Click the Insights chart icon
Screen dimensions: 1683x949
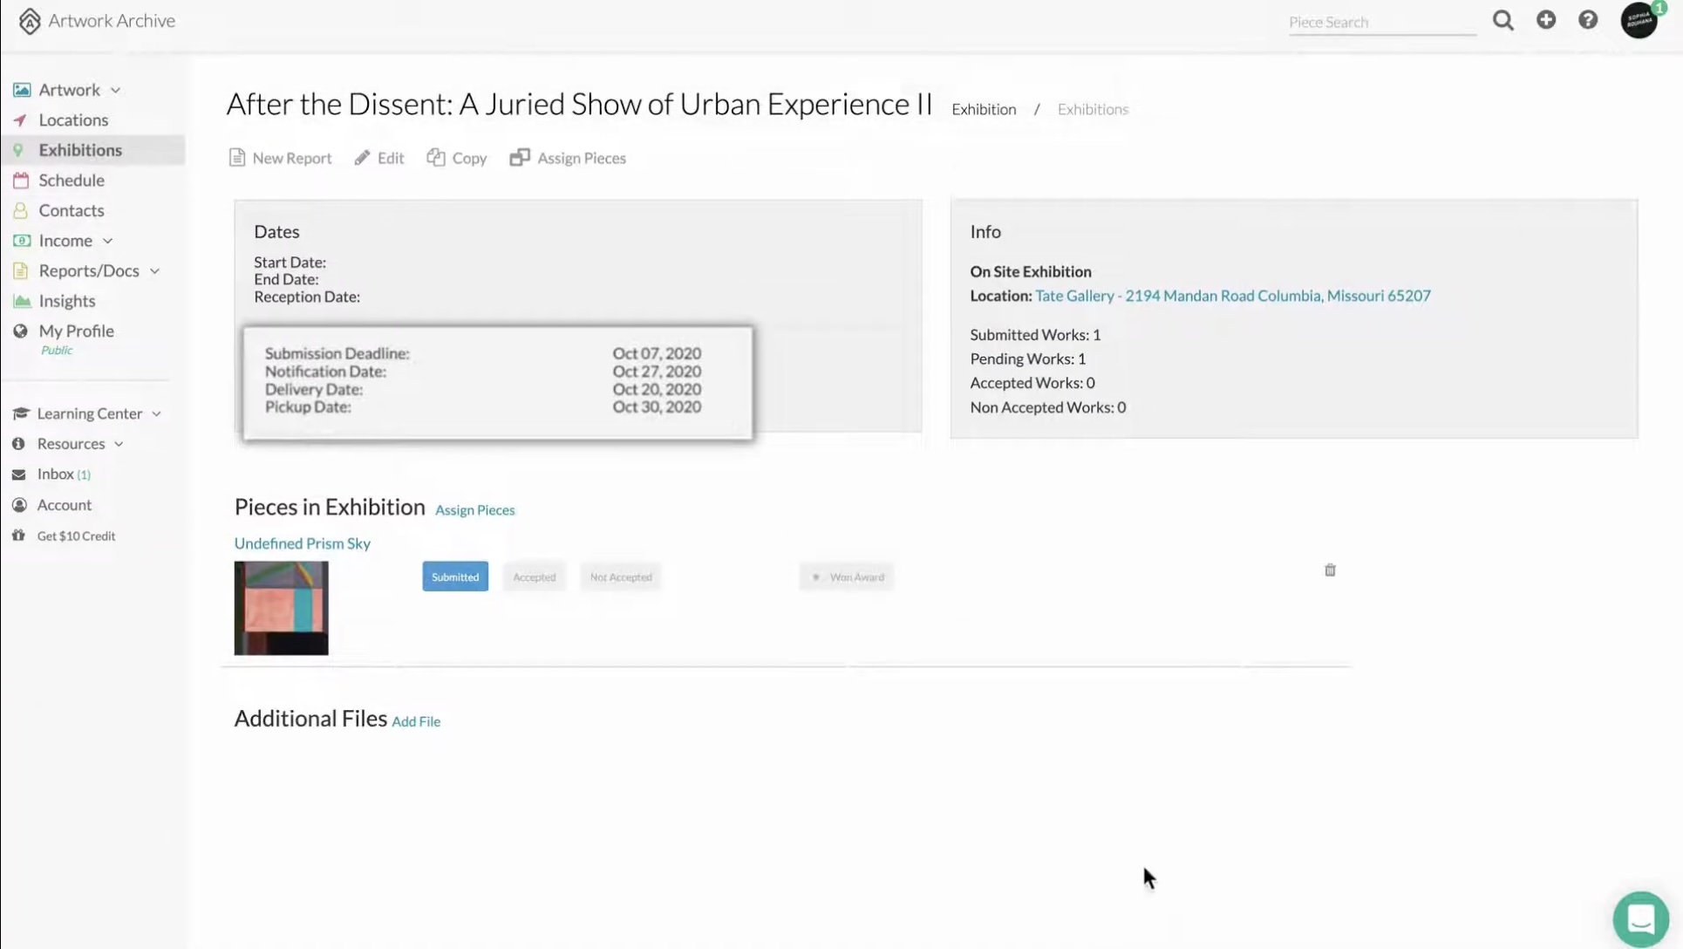coord(22,301)
